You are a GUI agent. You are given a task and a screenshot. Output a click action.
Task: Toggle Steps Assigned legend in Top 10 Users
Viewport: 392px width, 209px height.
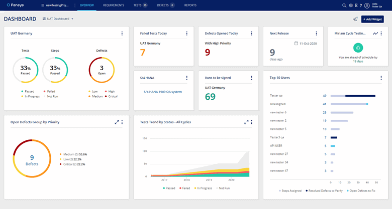pyautogui.click(x=290, y=191)
